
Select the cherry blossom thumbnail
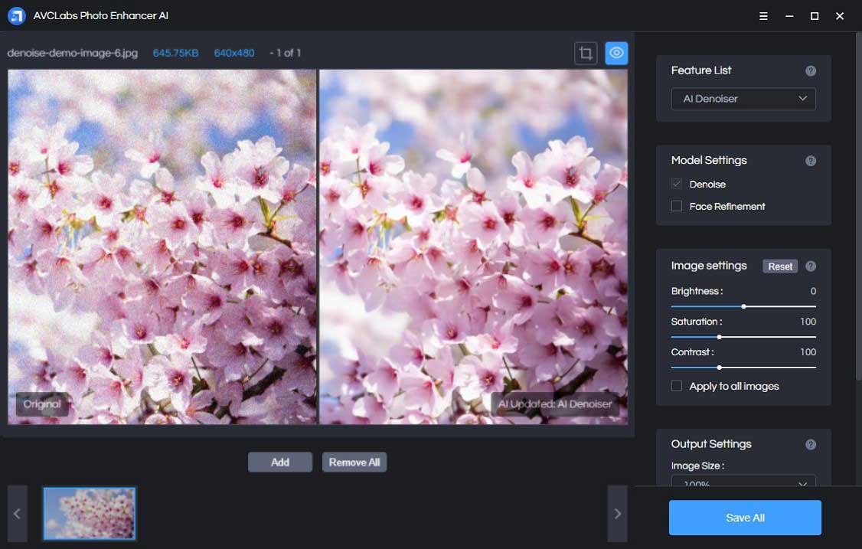click(89, 513)
